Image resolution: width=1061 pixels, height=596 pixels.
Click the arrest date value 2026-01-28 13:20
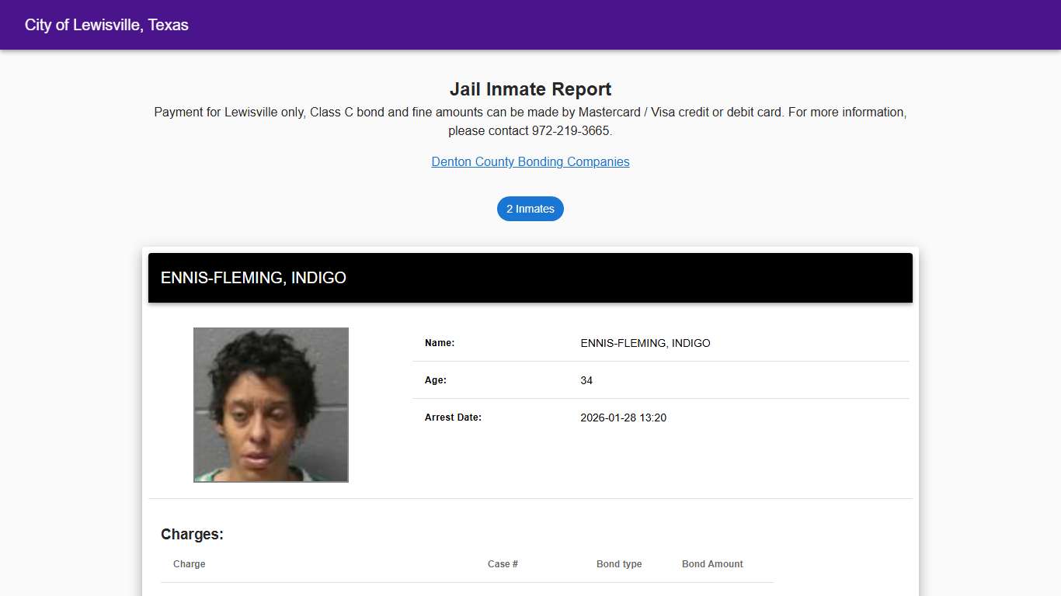623,418
